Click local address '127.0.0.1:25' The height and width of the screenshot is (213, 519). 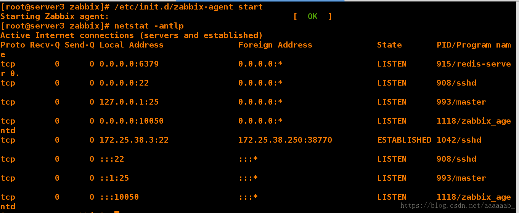pos(129,102)
